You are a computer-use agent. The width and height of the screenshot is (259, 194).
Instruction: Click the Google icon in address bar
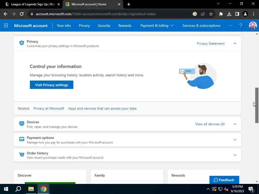(x=195, y=14)
